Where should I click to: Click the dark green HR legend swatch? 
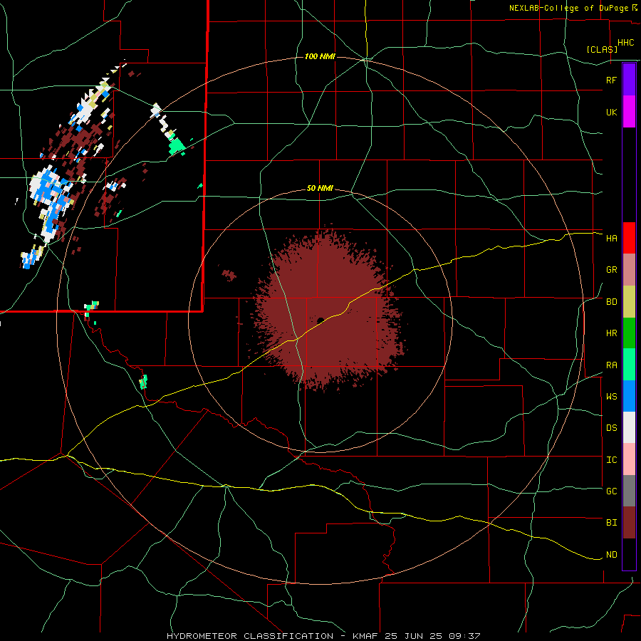[629, 333]
